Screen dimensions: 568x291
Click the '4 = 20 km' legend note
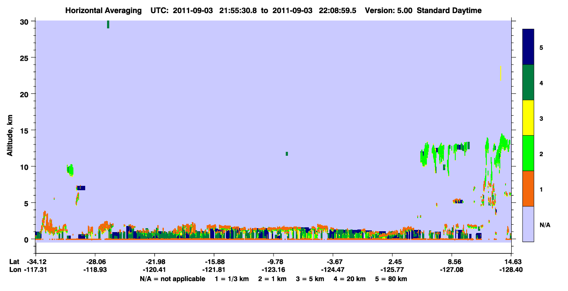click(x=350, y=279)
